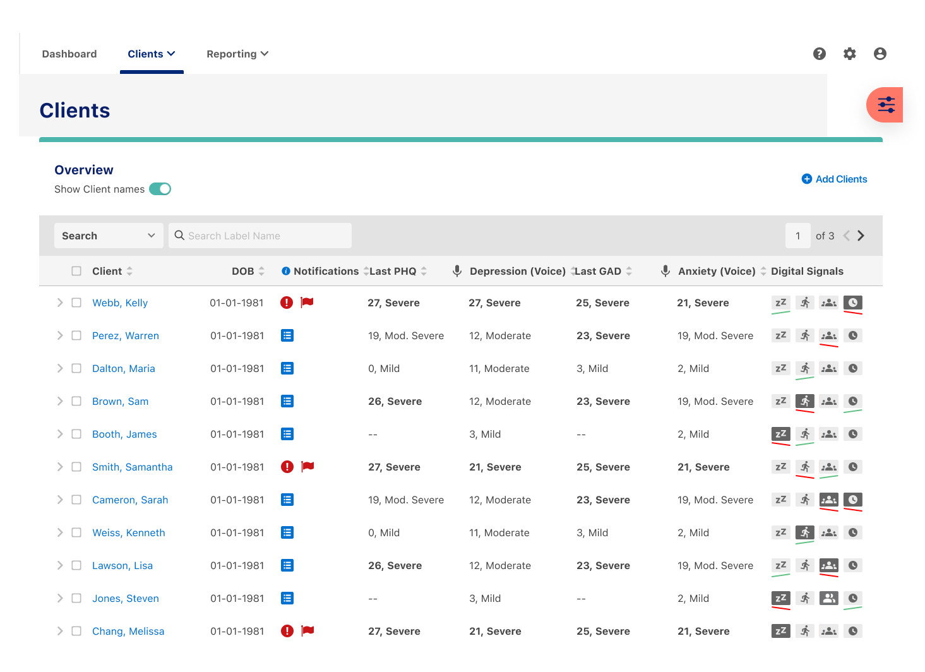Click the Add Clients link
The height and width of the screenshot is (672, 925).
click(834, 179)
